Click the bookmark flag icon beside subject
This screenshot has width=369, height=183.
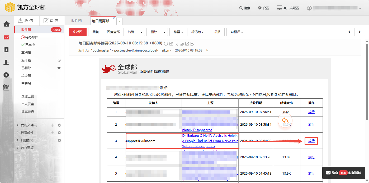(176, 44)
